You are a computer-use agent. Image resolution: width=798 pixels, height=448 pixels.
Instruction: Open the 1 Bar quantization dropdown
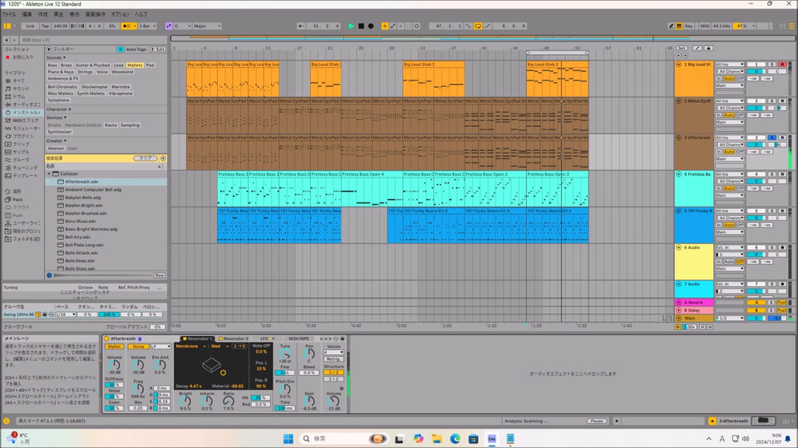tap(148, 26)
